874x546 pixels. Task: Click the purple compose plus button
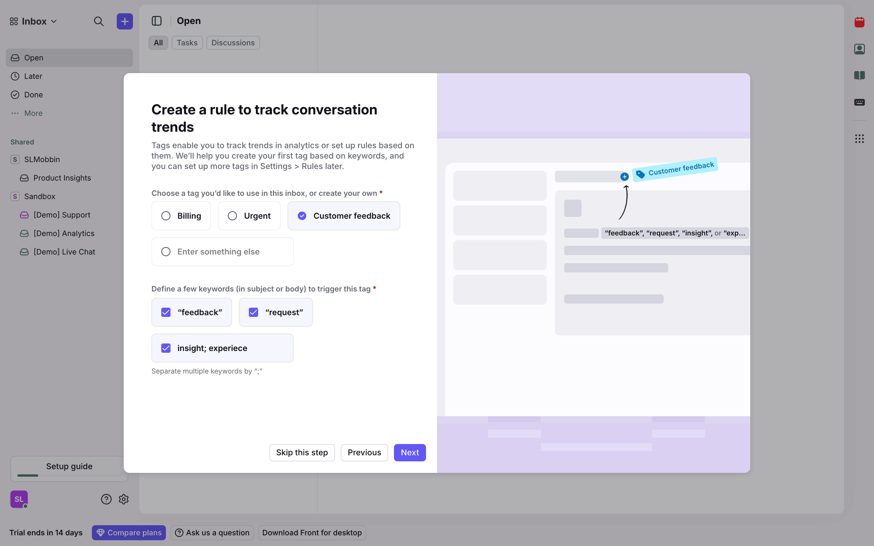click(125, 21)
